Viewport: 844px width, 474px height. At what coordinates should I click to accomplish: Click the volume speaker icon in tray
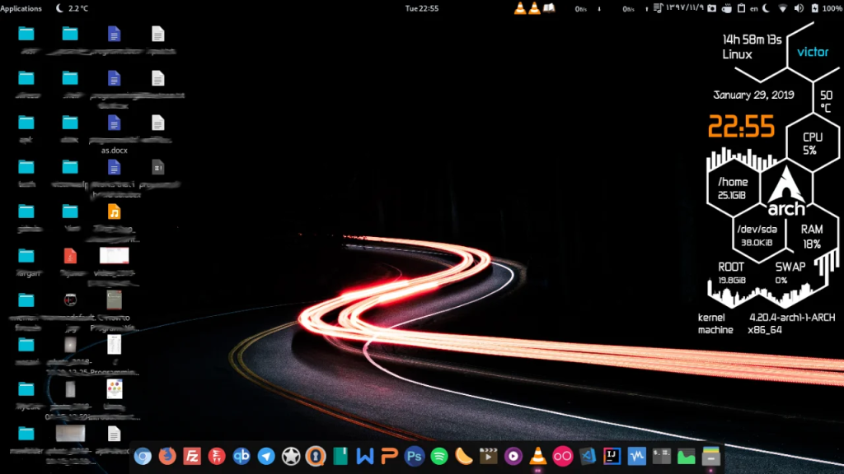[x=799, y=8]
